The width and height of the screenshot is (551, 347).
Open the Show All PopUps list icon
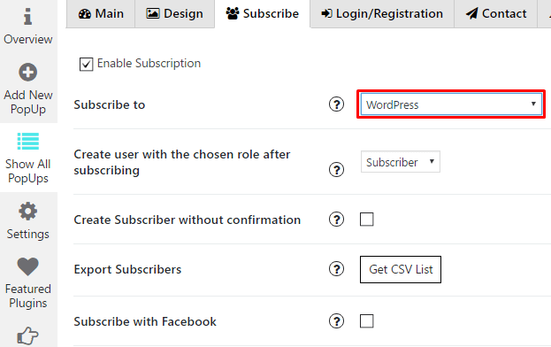(x=28, y=142)
